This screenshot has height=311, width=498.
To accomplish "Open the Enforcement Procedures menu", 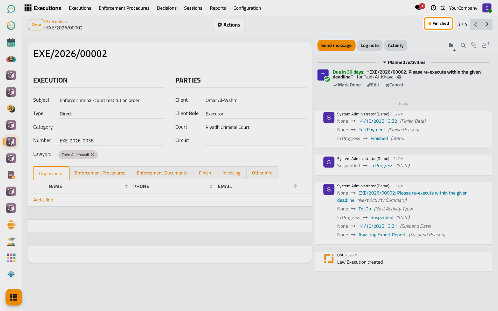I will (124, 8).
